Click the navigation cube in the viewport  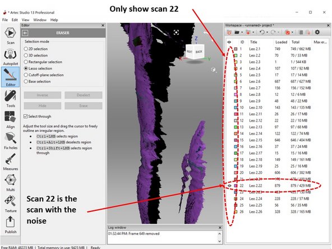coord(195,52)
